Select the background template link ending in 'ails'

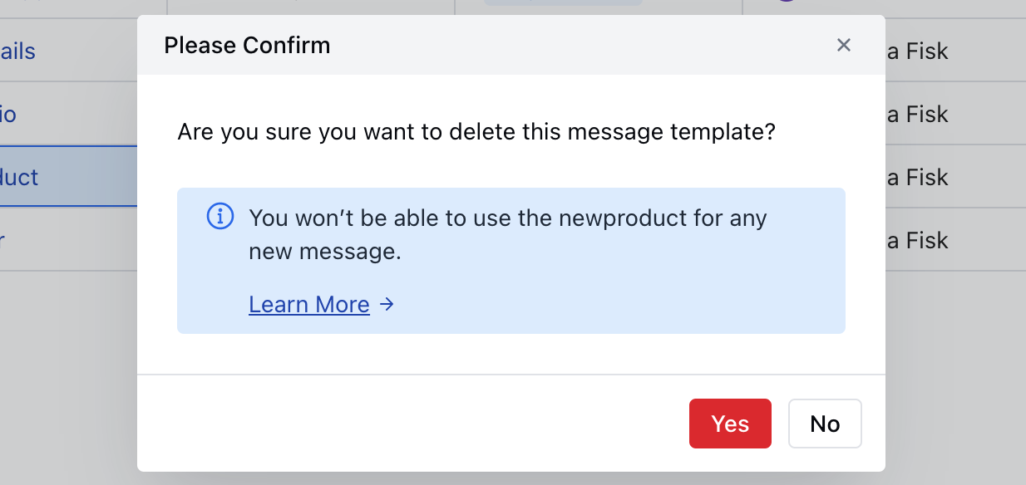[x=17, y=51]
